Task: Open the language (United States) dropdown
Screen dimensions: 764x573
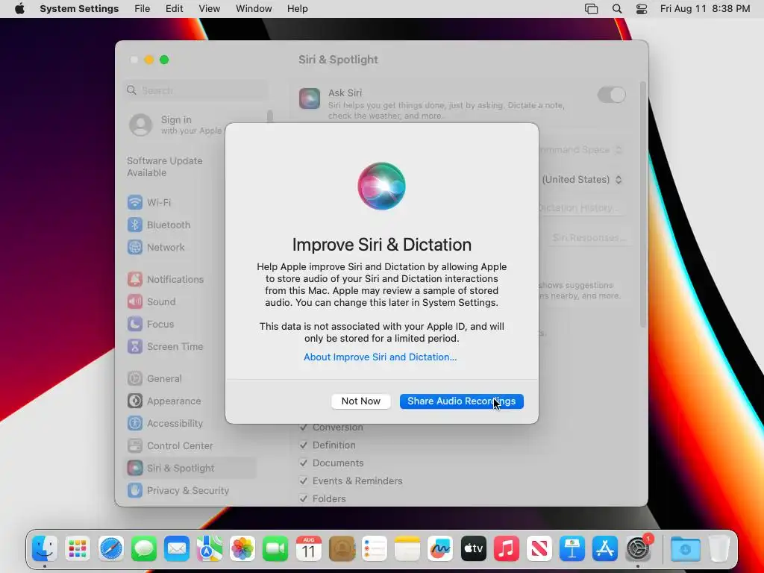Action: 582,179
